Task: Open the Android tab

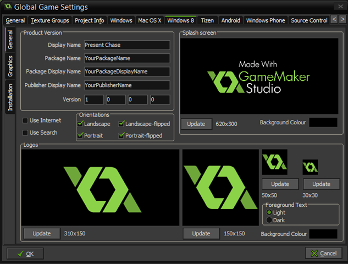Action: tap(231, 20)
